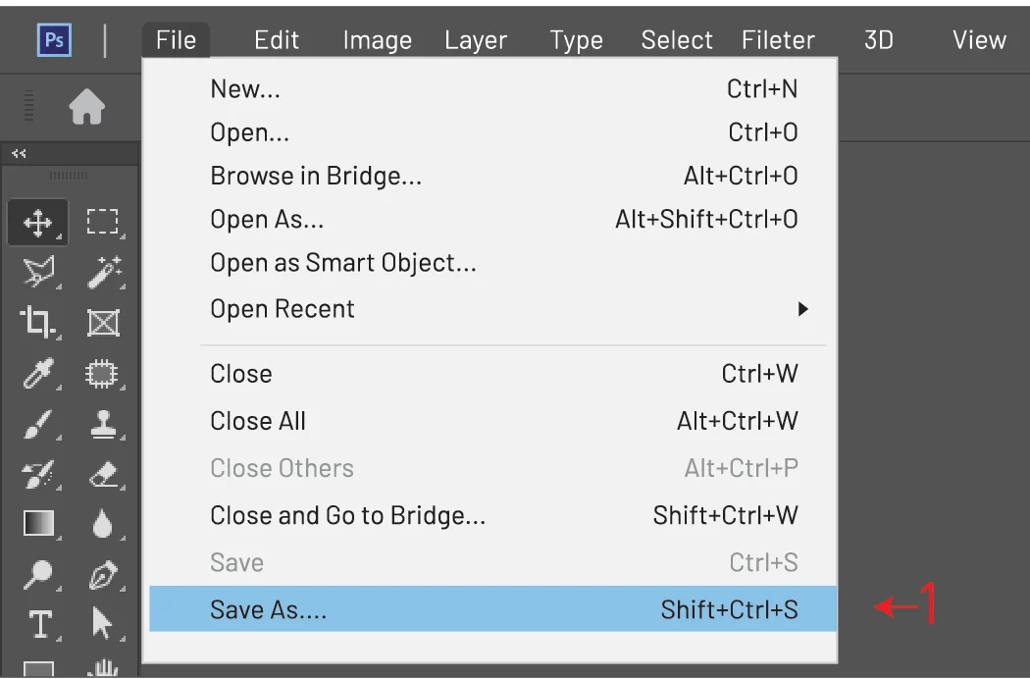Image resolution: width=1030 pixels, height=679 pixels.
Task: Choose Save As from File menu
Action: point(492,609)
